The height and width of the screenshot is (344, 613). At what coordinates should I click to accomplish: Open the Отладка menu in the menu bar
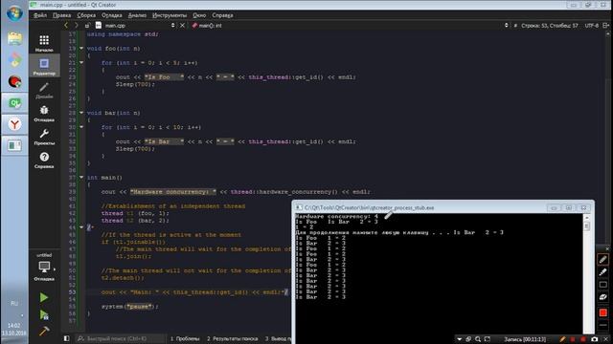[112, 15]
